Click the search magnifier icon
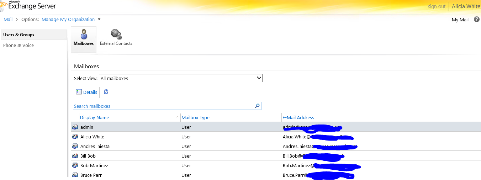Viewport: 481px width, 180px height. point(258,106)
